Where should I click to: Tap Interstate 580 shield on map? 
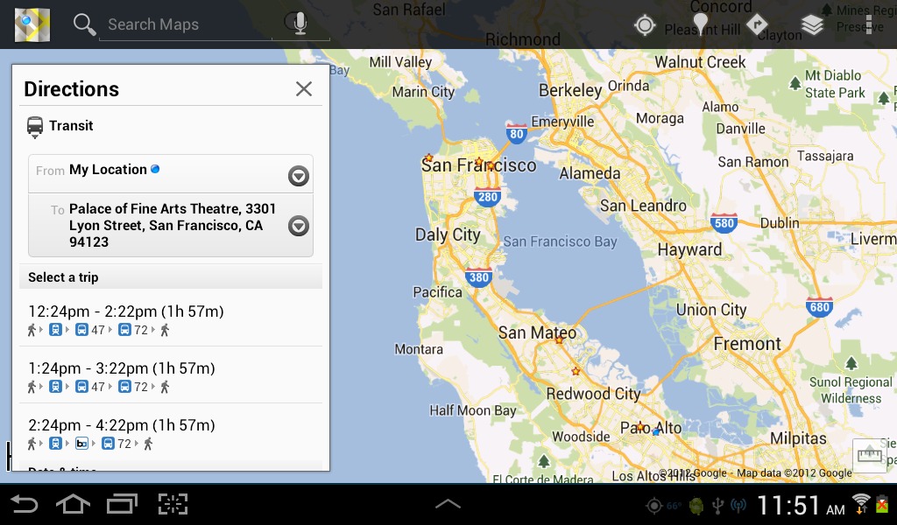[724, 223]
